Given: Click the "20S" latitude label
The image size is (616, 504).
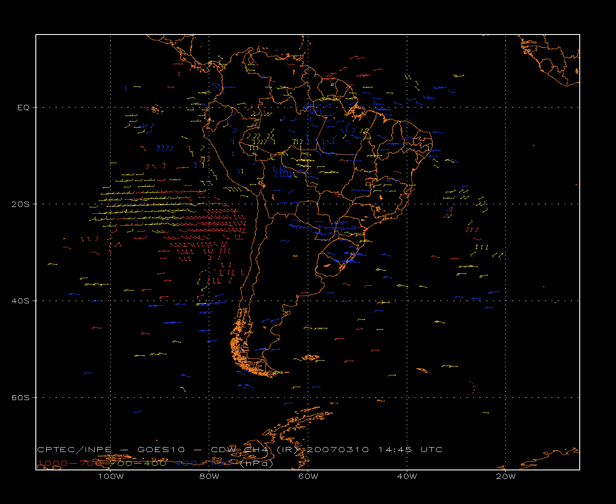Looking at the screenshot, I should pos(20,204).
